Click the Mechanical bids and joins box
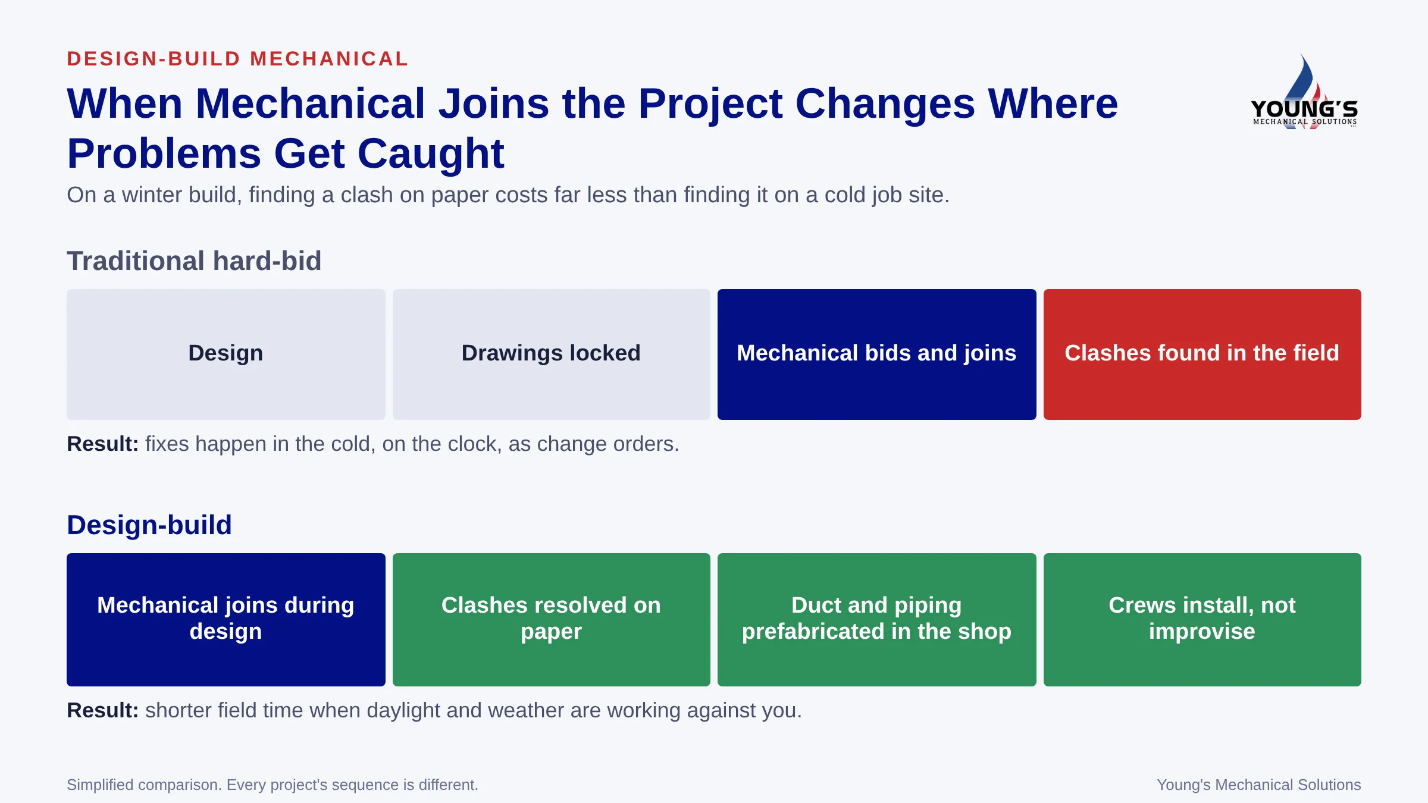This screenshot has height=803, width=1428. pos(877,355)
